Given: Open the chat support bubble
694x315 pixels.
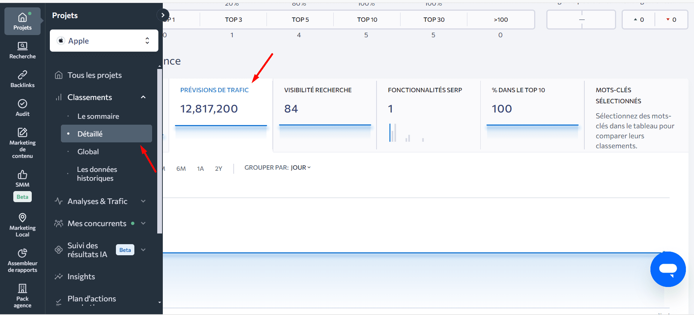Looking at the screenshot, I should click(x=668, y=269).
